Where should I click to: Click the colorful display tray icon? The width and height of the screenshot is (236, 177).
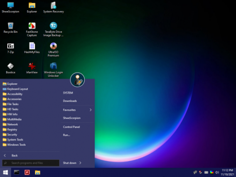click(x=212, y=172)
